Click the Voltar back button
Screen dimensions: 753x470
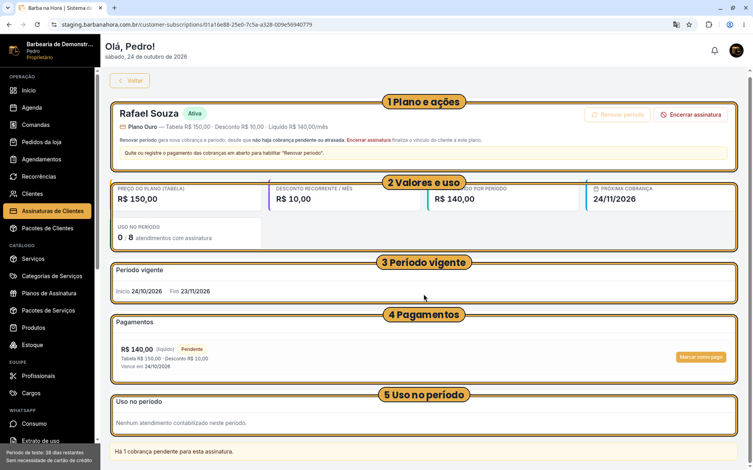(x=130, y=80)
